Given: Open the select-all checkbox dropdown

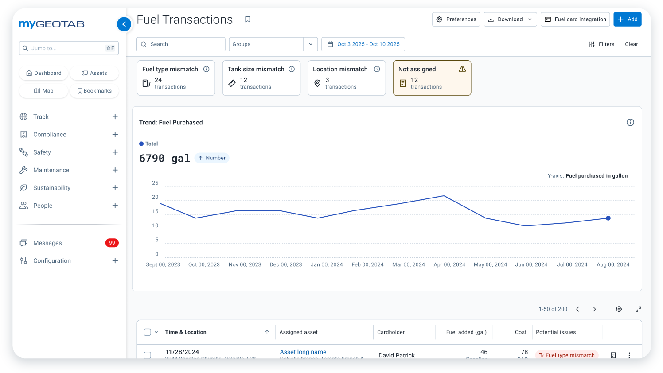Looking at the screenshot, I should point(156,332).
